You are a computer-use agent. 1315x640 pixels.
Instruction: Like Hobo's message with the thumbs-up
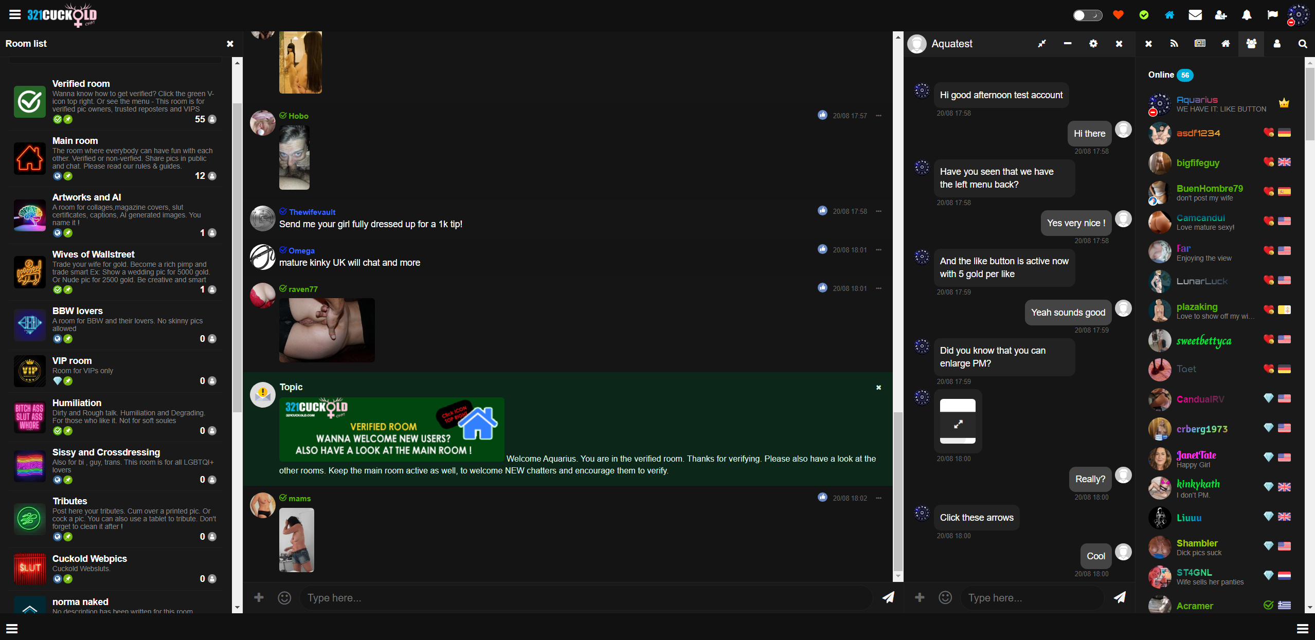point(823,115)
